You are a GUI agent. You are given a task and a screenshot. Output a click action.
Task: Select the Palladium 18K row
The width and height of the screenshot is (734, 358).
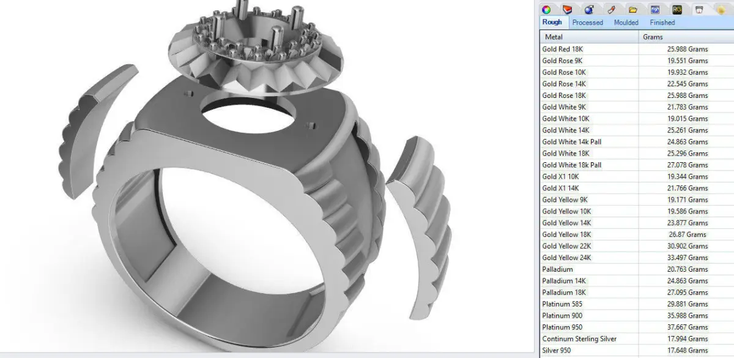637,293
